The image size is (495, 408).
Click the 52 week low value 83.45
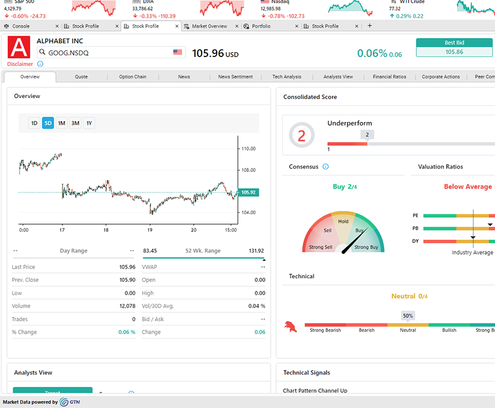[150, 251]
